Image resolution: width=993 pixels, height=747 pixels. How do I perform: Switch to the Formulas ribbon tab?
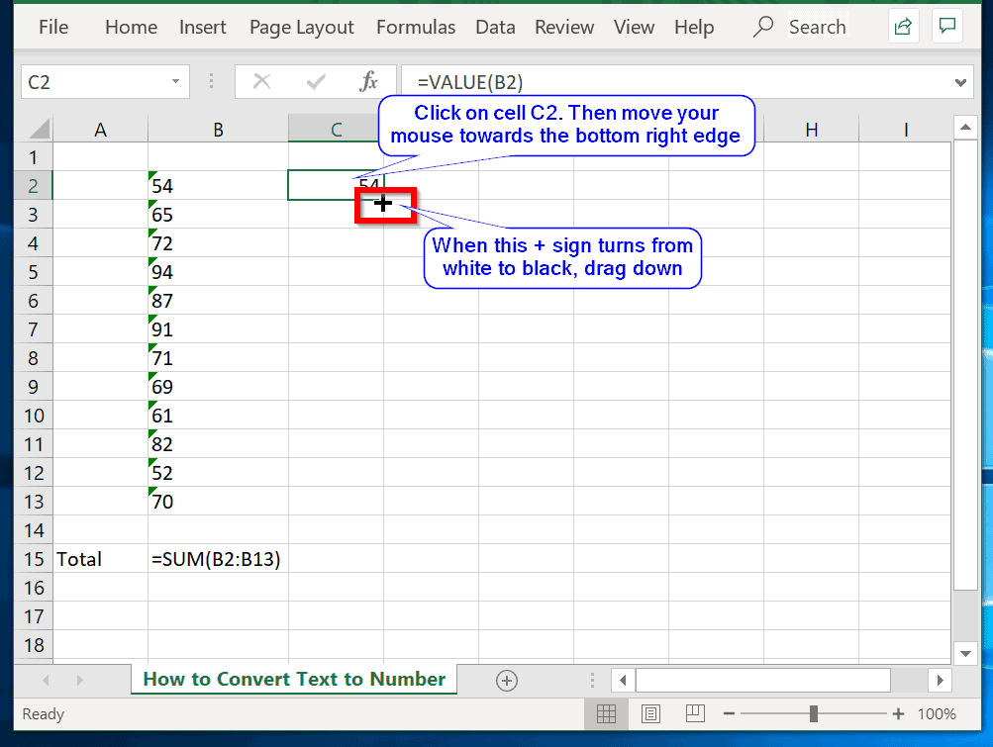pyautogui.click(x=415, y=27)
